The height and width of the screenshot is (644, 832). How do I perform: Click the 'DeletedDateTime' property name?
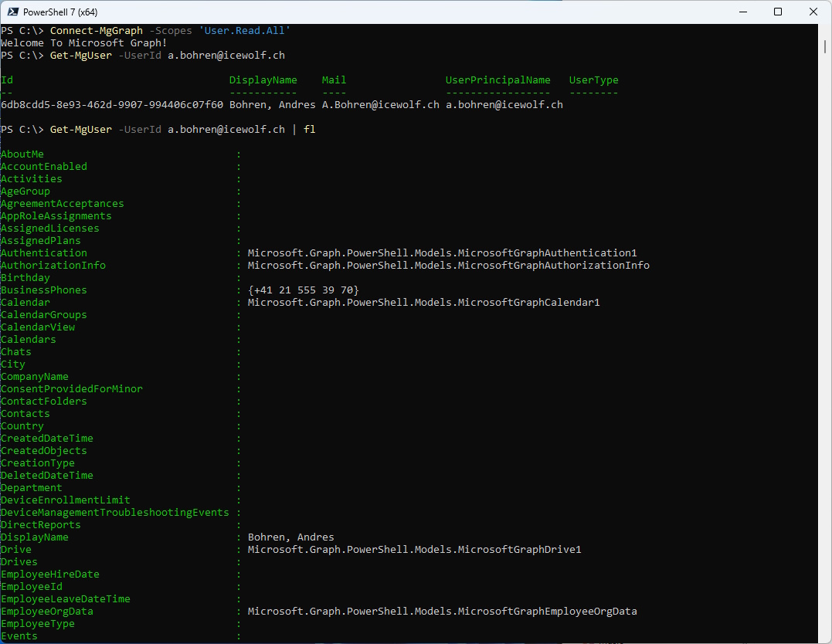pyautogui.click(x=46, y=476)
